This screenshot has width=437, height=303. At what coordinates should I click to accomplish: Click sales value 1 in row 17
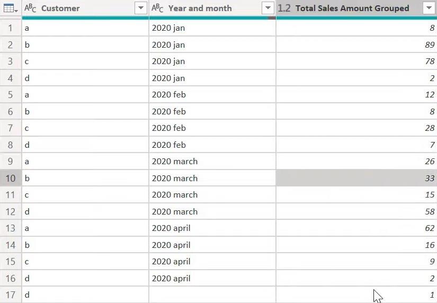tap(356, 295)
